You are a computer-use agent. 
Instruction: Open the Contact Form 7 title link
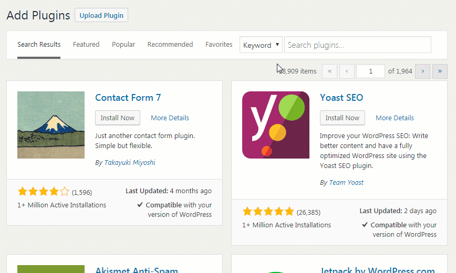128,98
